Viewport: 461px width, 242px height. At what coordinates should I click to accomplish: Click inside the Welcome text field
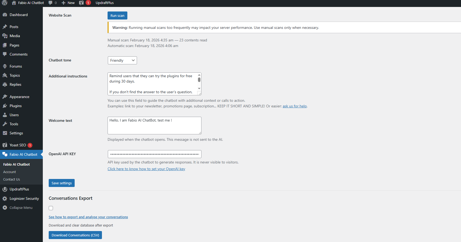click(x=154, y=125)
